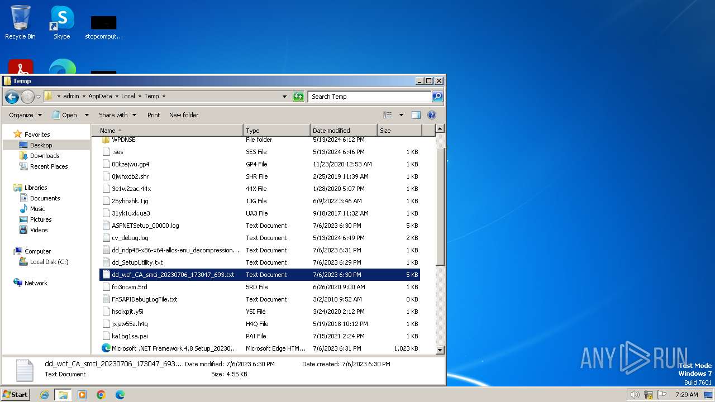Open Skype desktop shortcut
This screenshot has height=402, width=715.
[x=62, y=22]
